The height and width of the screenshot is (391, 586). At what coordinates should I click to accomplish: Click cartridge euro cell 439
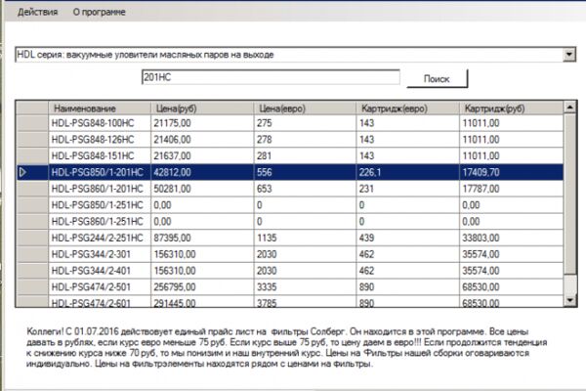(407, 238)
